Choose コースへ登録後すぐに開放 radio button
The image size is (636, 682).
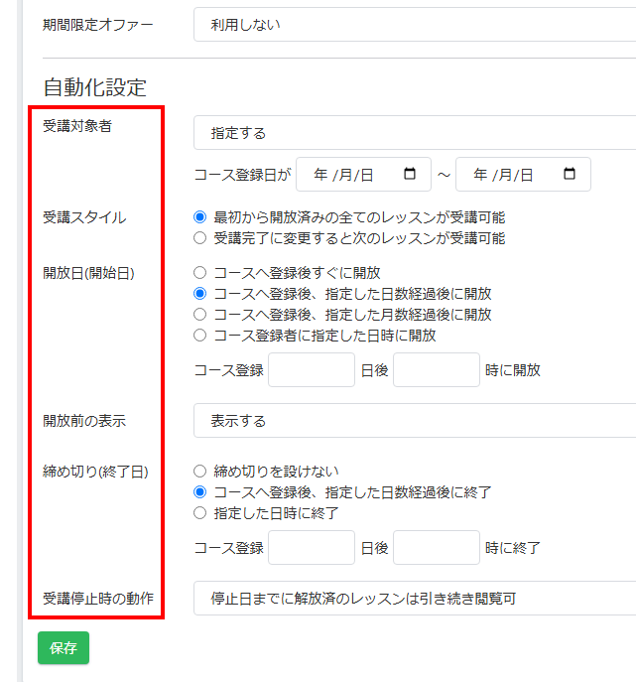pos(200,272)
